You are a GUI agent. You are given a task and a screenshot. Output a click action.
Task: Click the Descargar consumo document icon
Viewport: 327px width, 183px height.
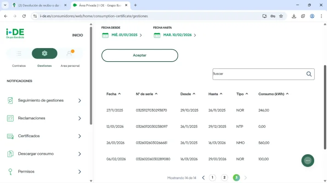click(x=10, y=154)
